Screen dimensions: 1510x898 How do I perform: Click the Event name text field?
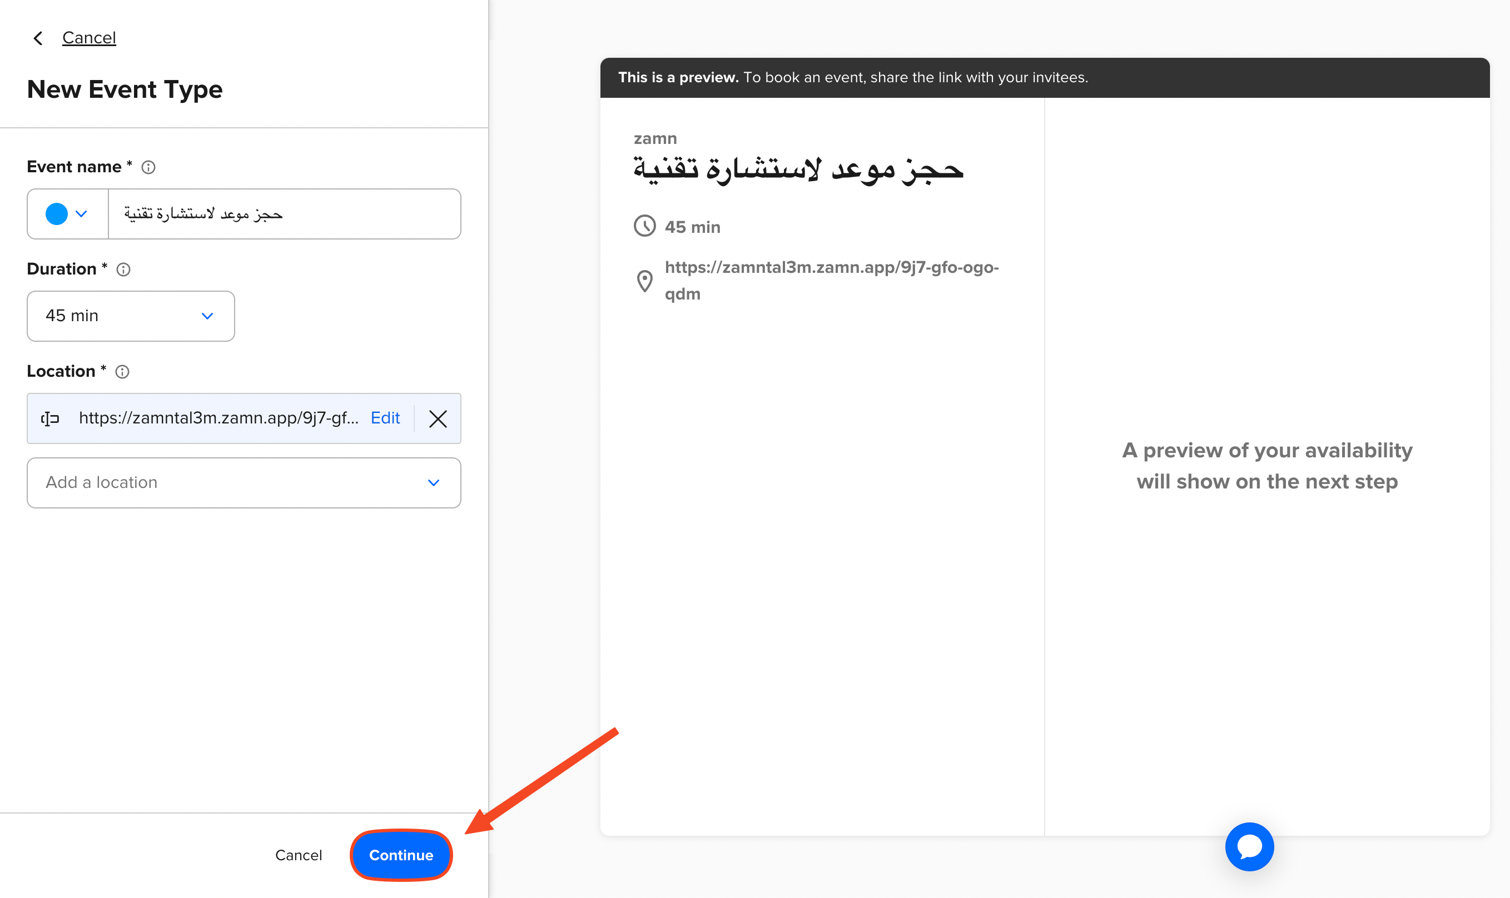pos(284,213)
